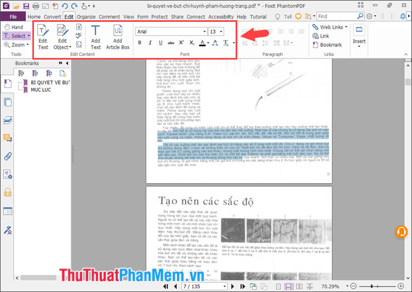Open font color dropdown arrow
The image size is (412, 292).
(x=208, y=43)
